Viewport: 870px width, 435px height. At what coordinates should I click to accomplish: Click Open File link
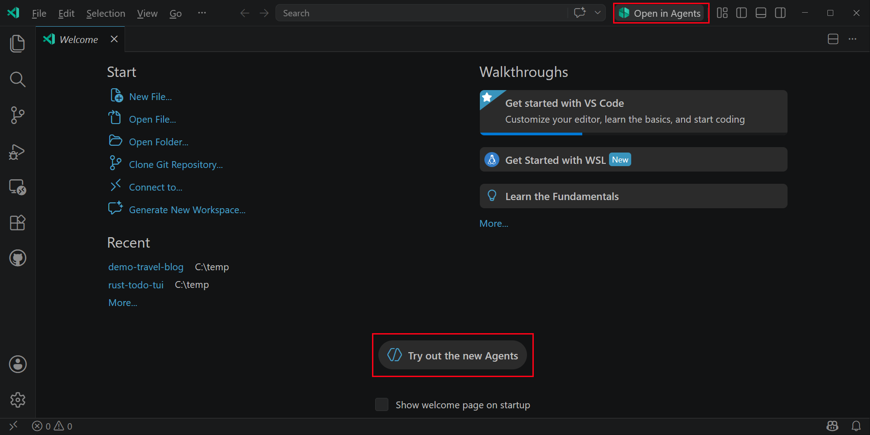click(x=152, y=119)
